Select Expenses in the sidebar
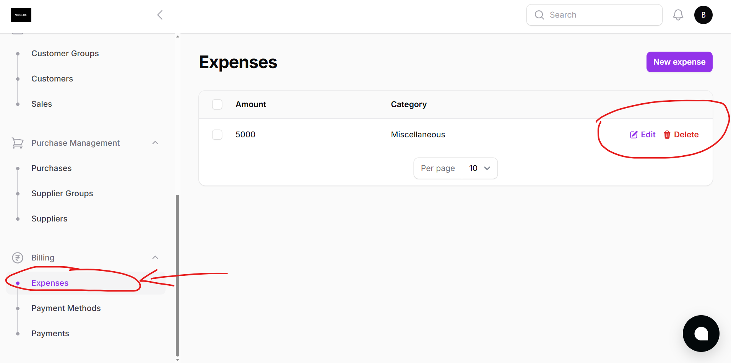731x363 pixels. point(50,283)
